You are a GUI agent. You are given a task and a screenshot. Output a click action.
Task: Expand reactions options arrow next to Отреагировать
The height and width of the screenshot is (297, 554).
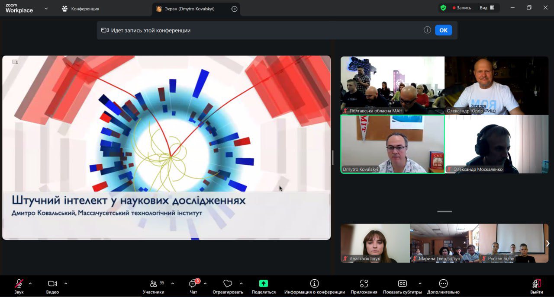241,284
